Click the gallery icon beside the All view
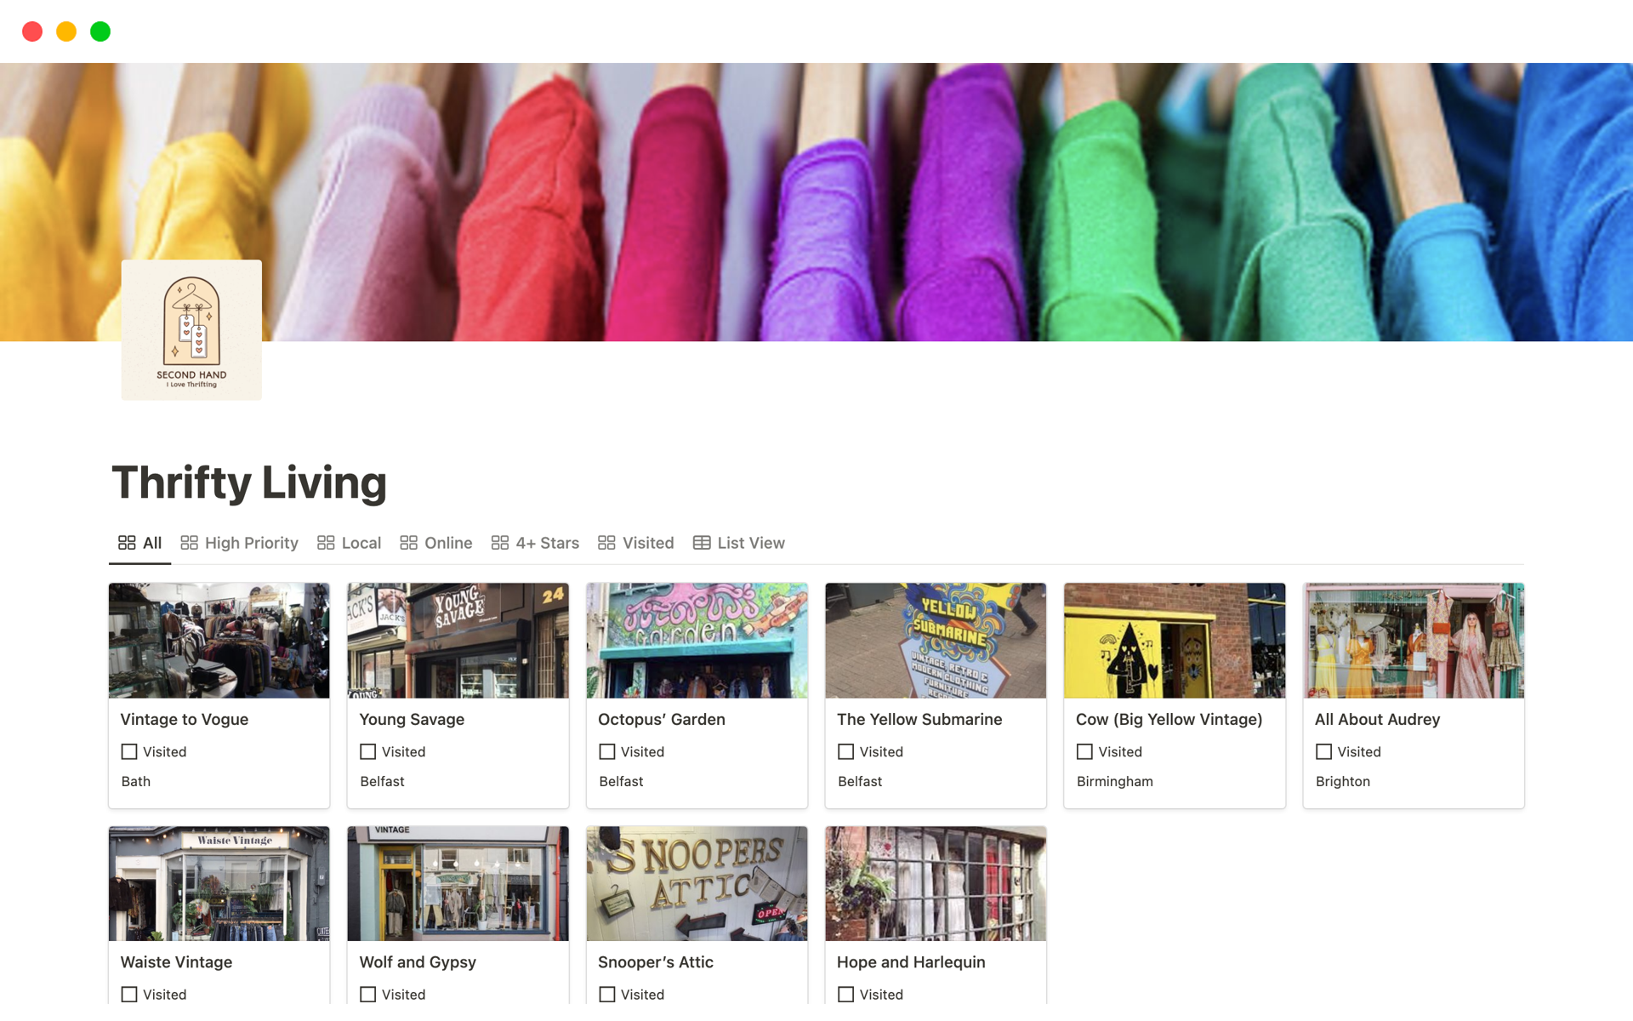The width and height of the screenshot is (1633, 1021). [127, 542]
